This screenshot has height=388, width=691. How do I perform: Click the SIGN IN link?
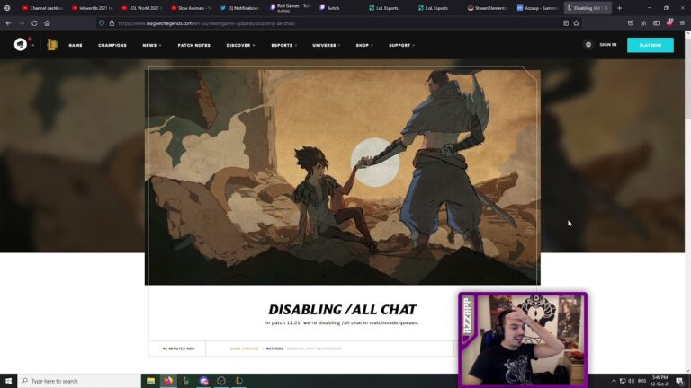click(607, 45)
